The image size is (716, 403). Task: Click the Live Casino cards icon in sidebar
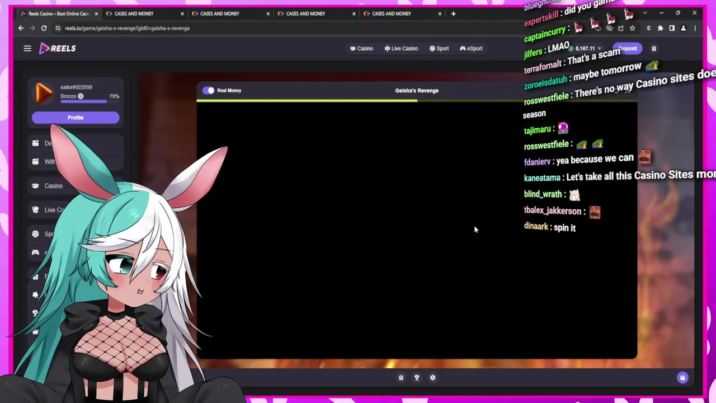36,210
